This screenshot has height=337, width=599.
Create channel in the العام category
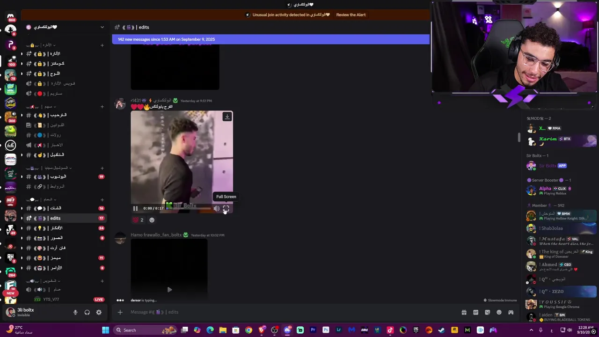(102, 199)
